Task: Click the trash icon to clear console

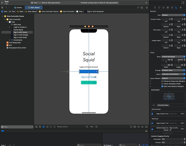Action: (139, 145)
